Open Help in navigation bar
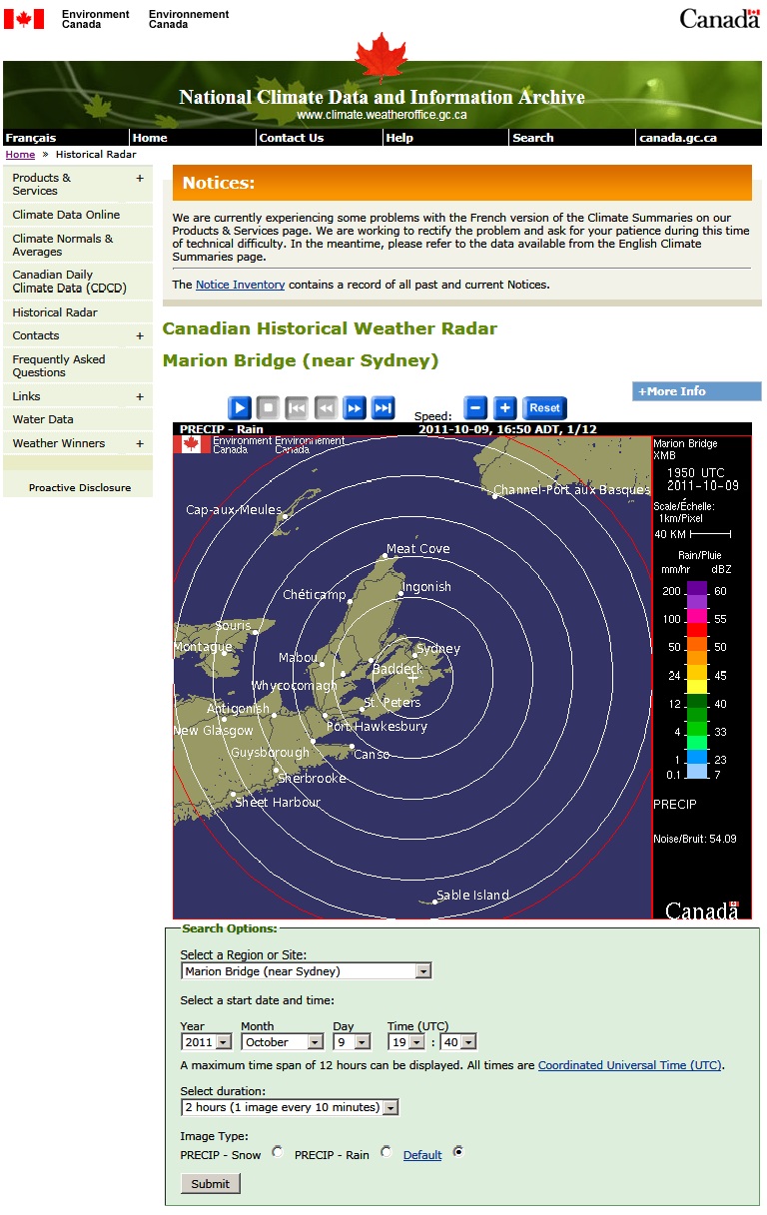Screen dimensions: 767x1215 [399, 138]
